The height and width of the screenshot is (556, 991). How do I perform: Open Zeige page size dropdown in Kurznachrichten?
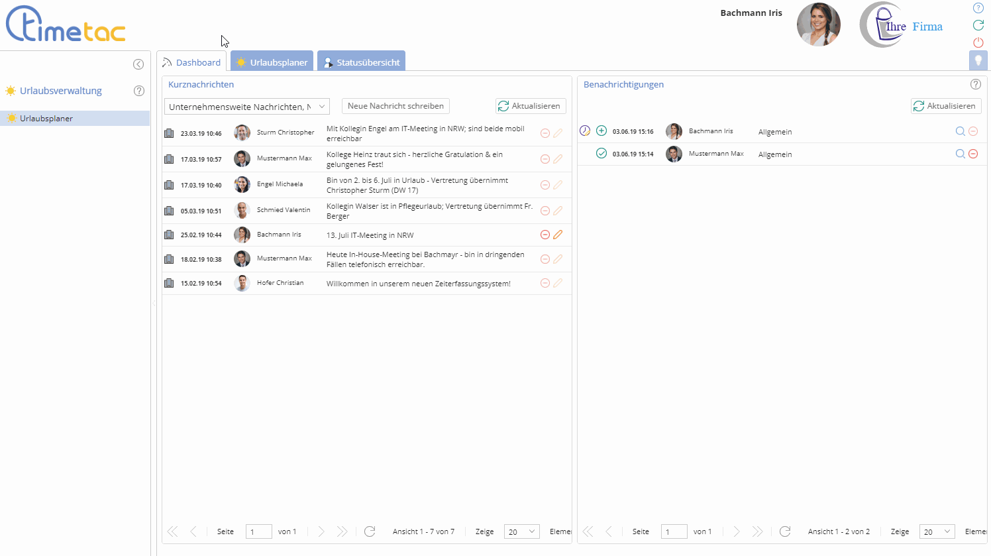[521, 531]
